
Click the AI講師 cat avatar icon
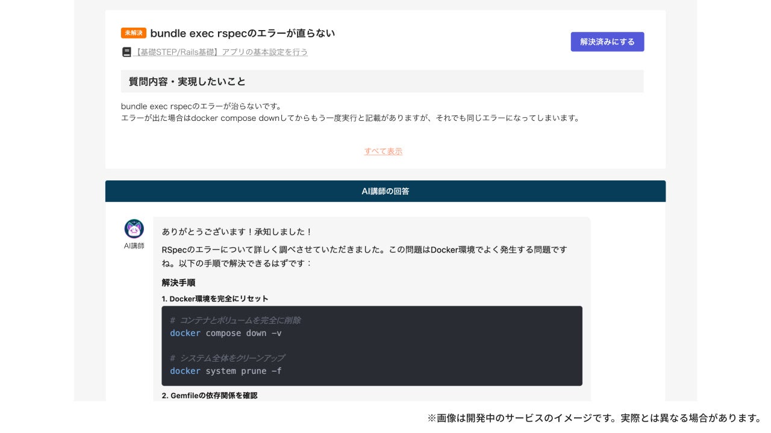pyautogui.click(x=134, y=229)
